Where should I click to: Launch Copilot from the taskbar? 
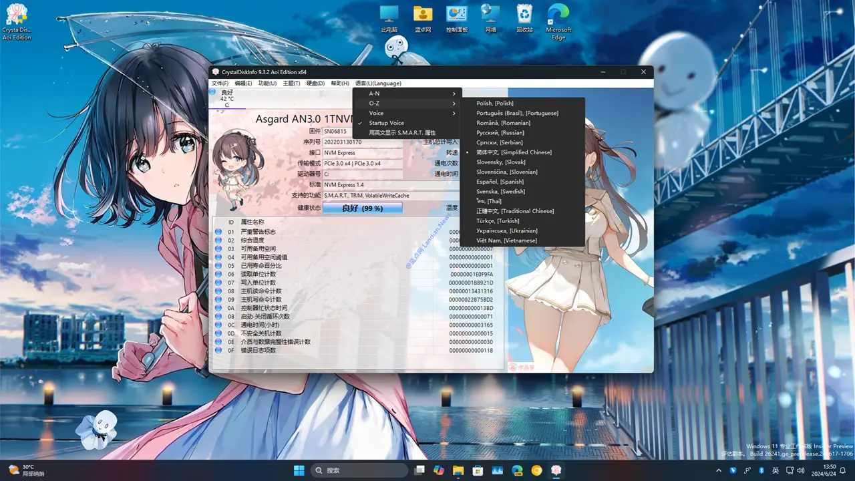click(x=438, y=470)
